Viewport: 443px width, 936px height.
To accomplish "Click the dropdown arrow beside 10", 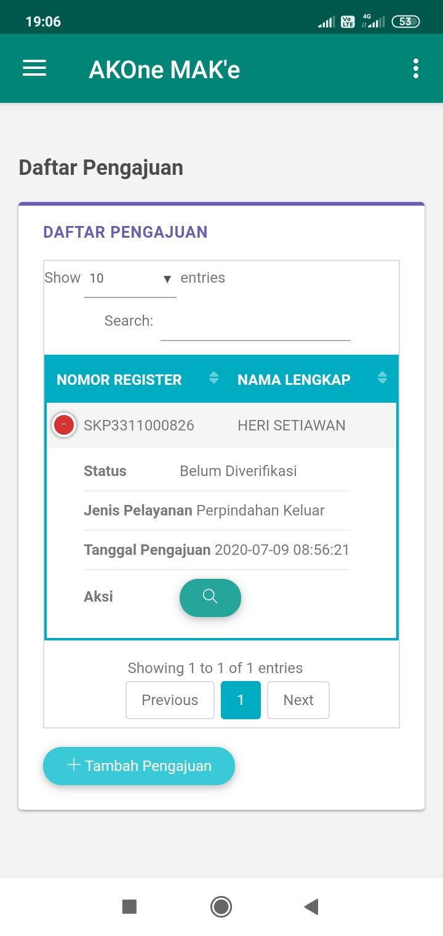I will pos(167,280).
